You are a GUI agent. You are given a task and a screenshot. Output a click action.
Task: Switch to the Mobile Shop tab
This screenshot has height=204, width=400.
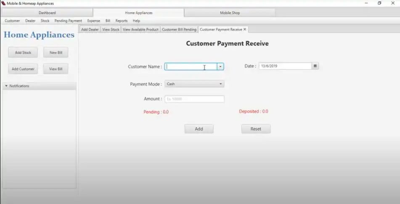pyautogui.click(x=230, y=13)
